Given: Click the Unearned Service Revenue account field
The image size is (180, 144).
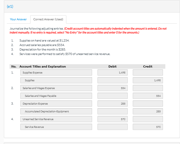Looking at the screenshot, I should [x=56, y=119].
